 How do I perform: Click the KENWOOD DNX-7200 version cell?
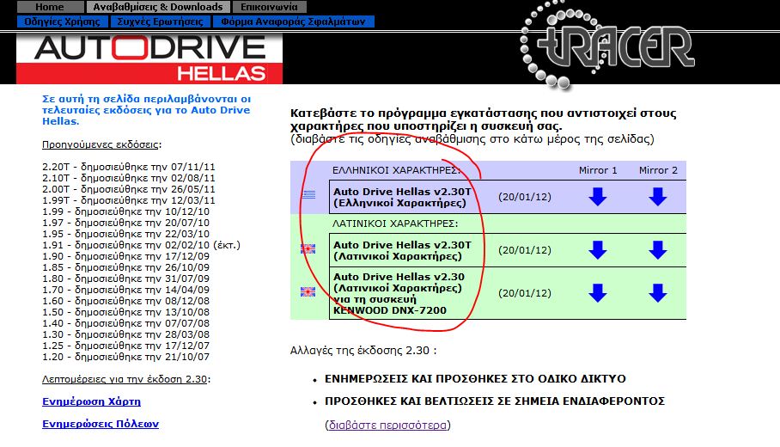click(399, 293)
